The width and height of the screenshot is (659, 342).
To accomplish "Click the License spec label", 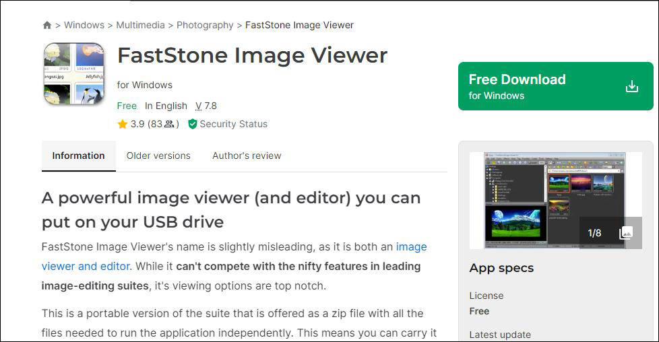I will tap(487, 296).
